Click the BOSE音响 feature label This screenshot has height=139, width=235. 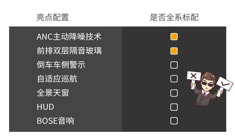coord(55,121)
